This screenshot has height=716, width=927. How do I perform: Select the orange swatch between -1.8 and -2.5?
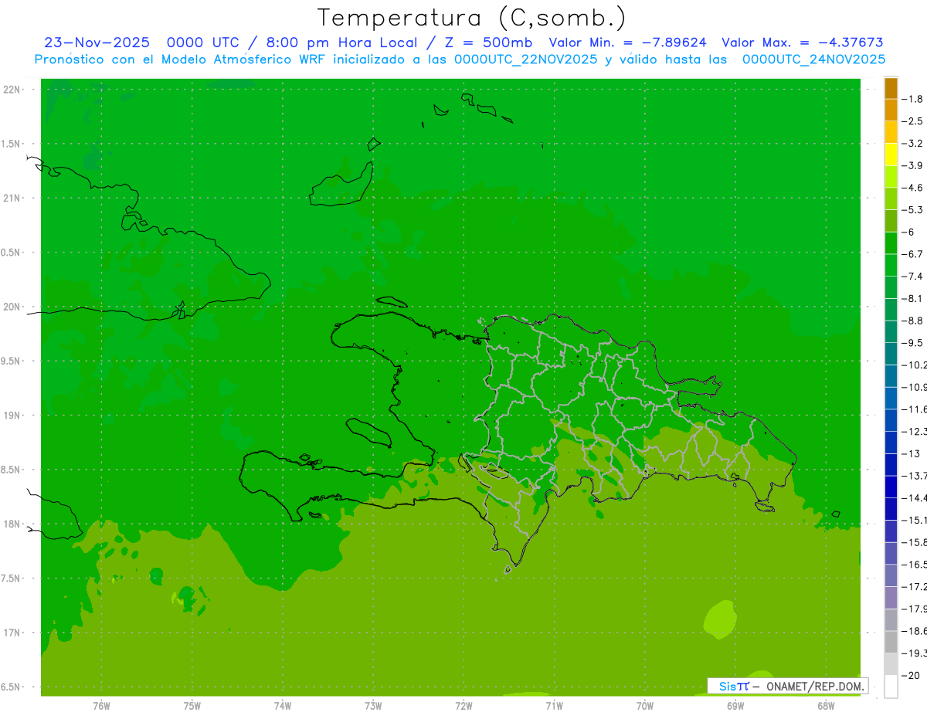(891, 110)
